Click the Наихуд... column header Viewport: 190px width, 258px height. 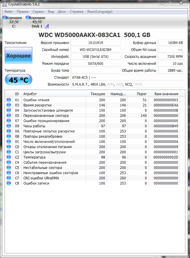tap(117, 94)
